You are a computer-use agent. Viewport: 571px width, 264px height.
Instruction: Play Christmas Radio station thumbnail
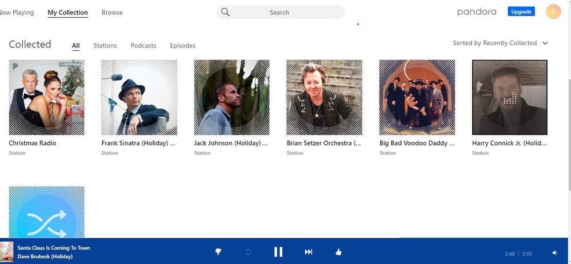point(47,97)
